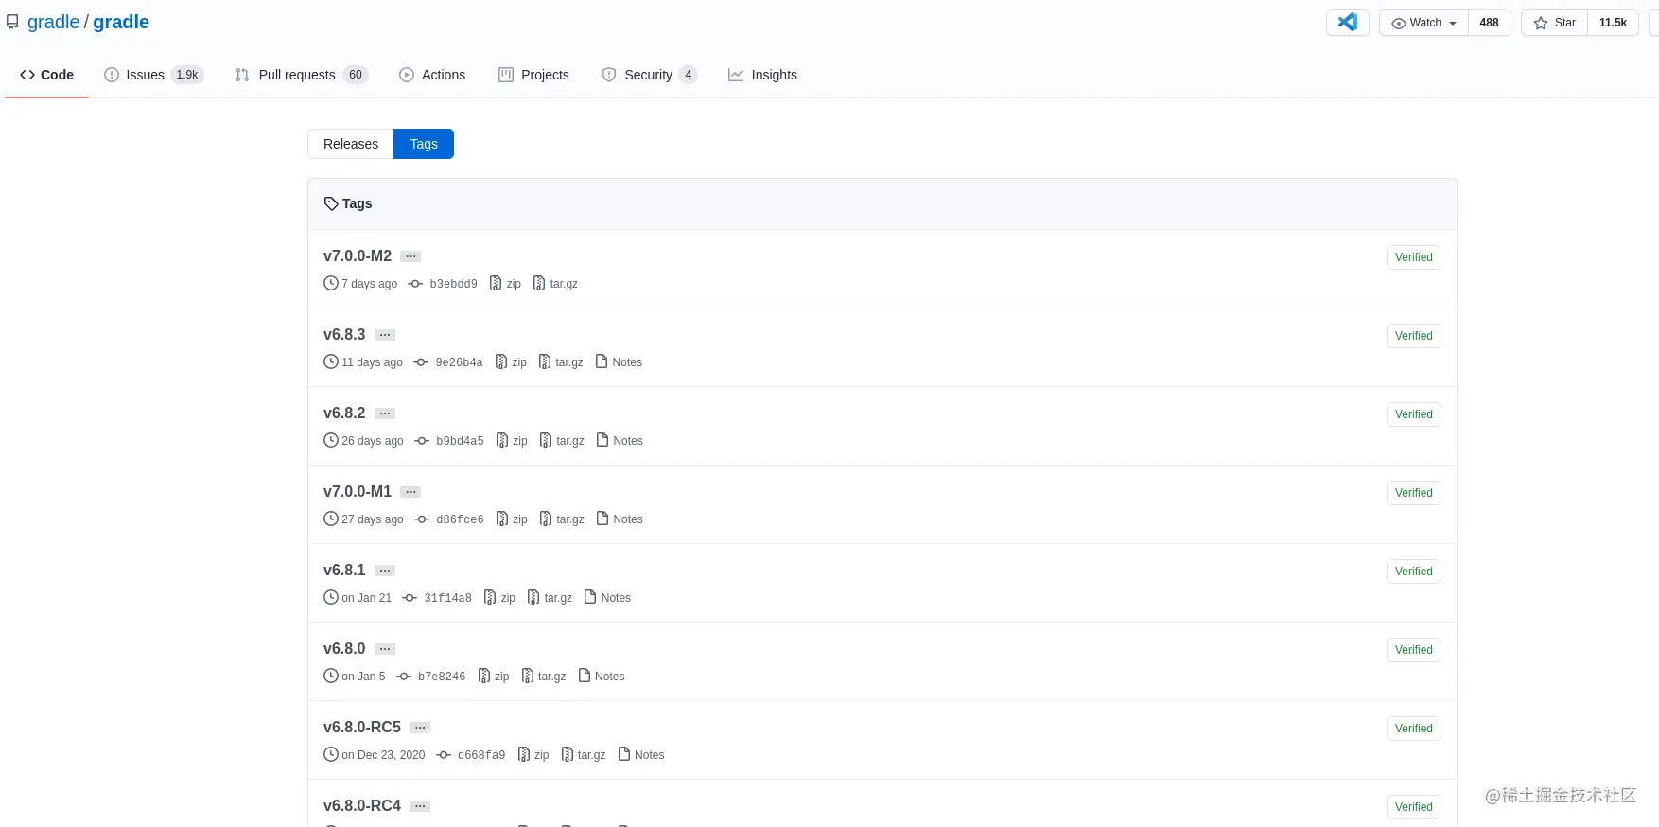1659x827 pixels.
Task: Open tag v6.8.0-RC4
Action: tap(362, 805)
